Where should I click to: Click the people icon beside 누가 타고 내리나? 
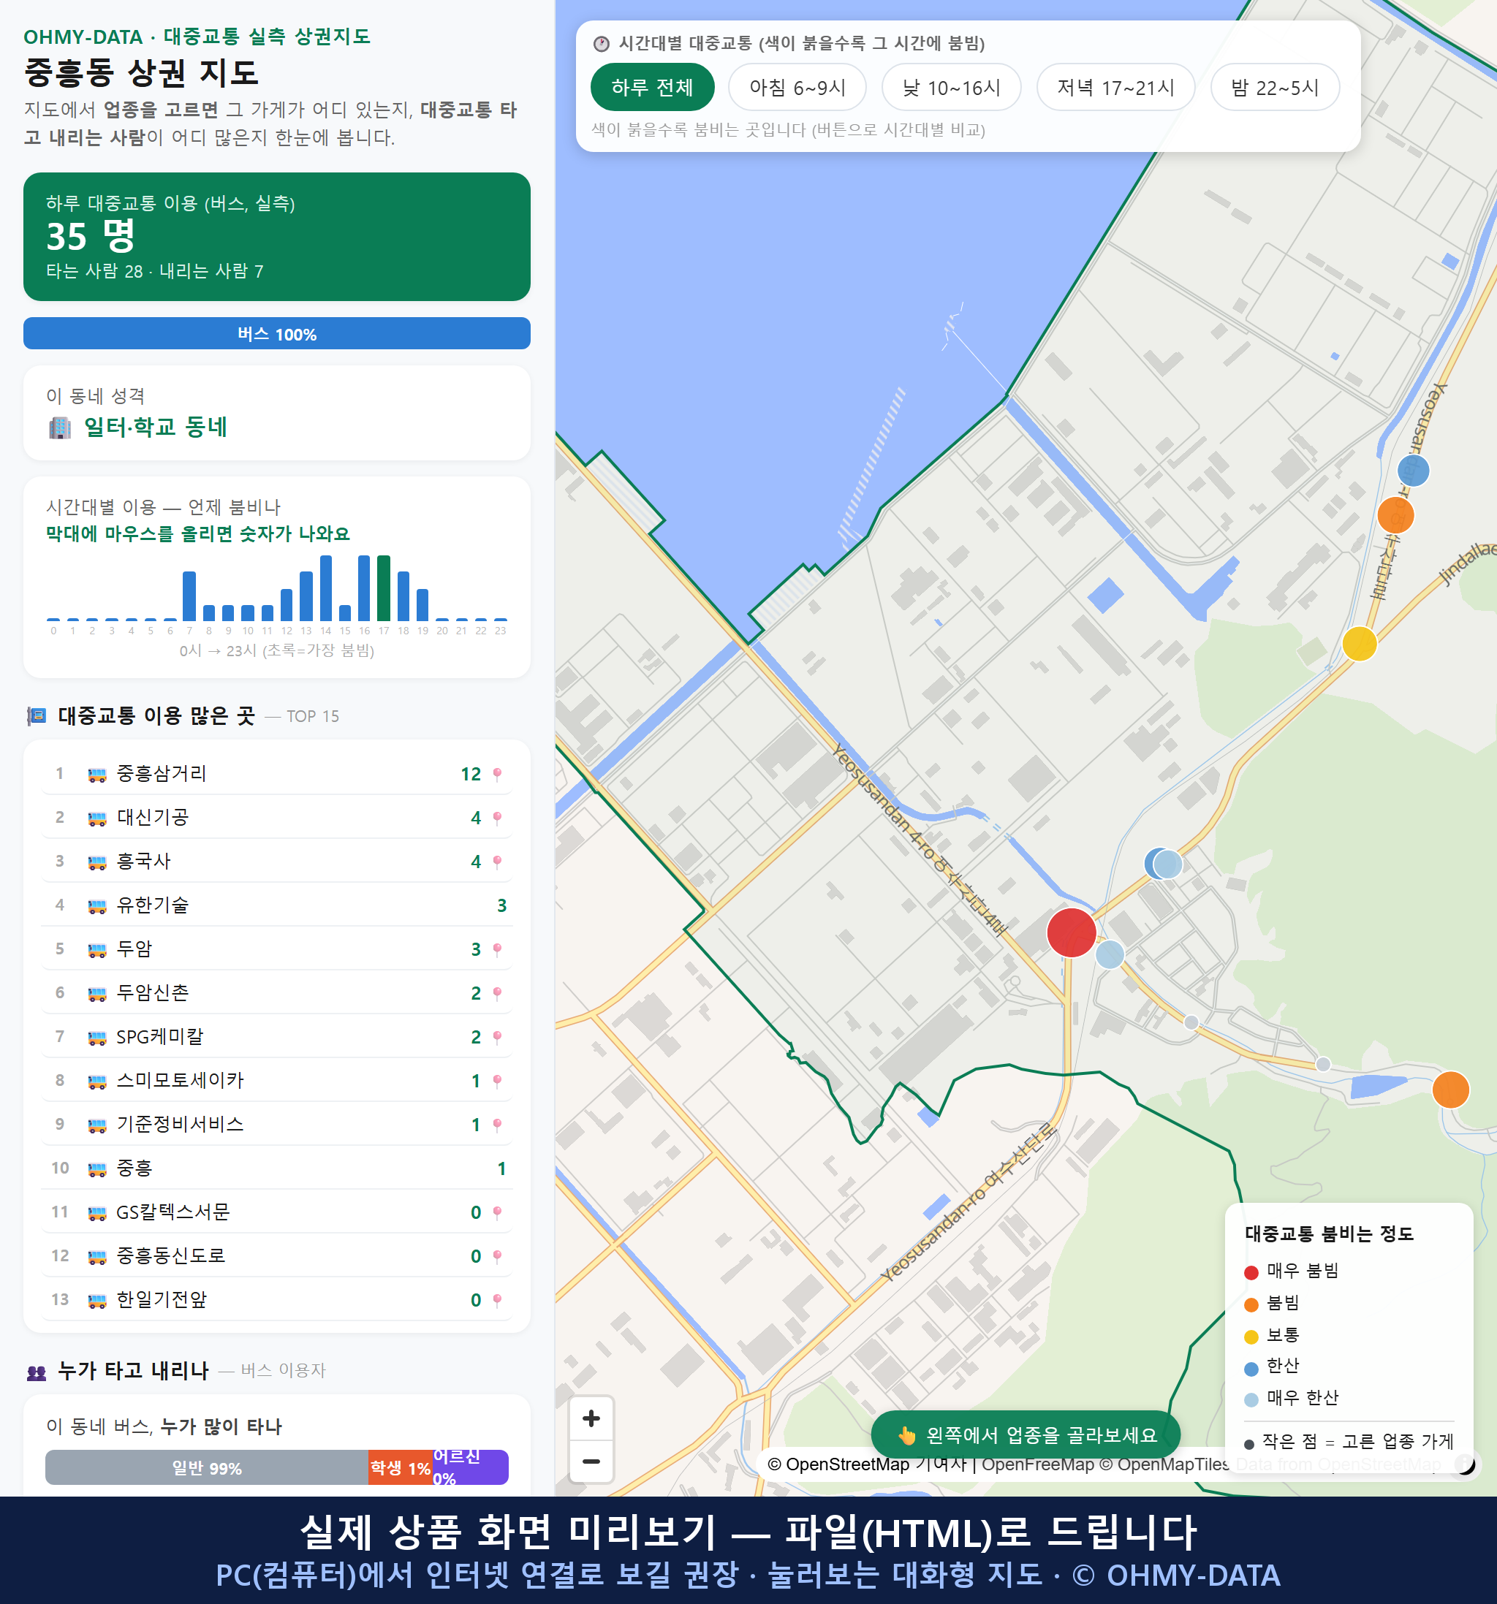point(37,1371)
